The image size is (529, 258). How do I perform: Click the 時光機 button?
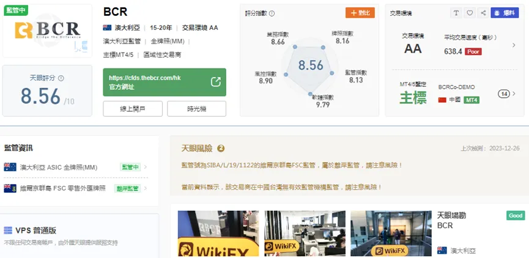coord(197,109)
